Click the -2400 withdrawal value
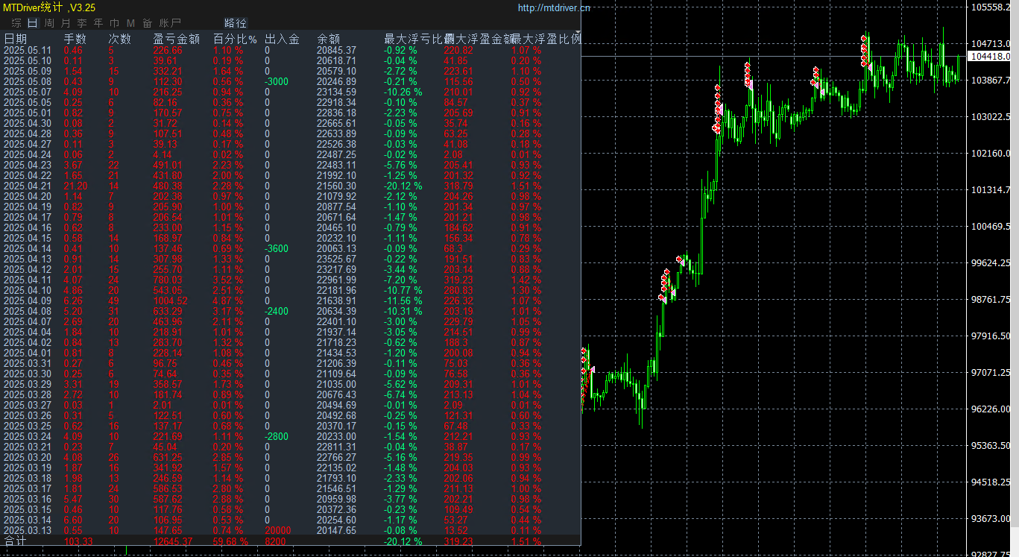The image size is (1019, 557). (x=277, y=311)
